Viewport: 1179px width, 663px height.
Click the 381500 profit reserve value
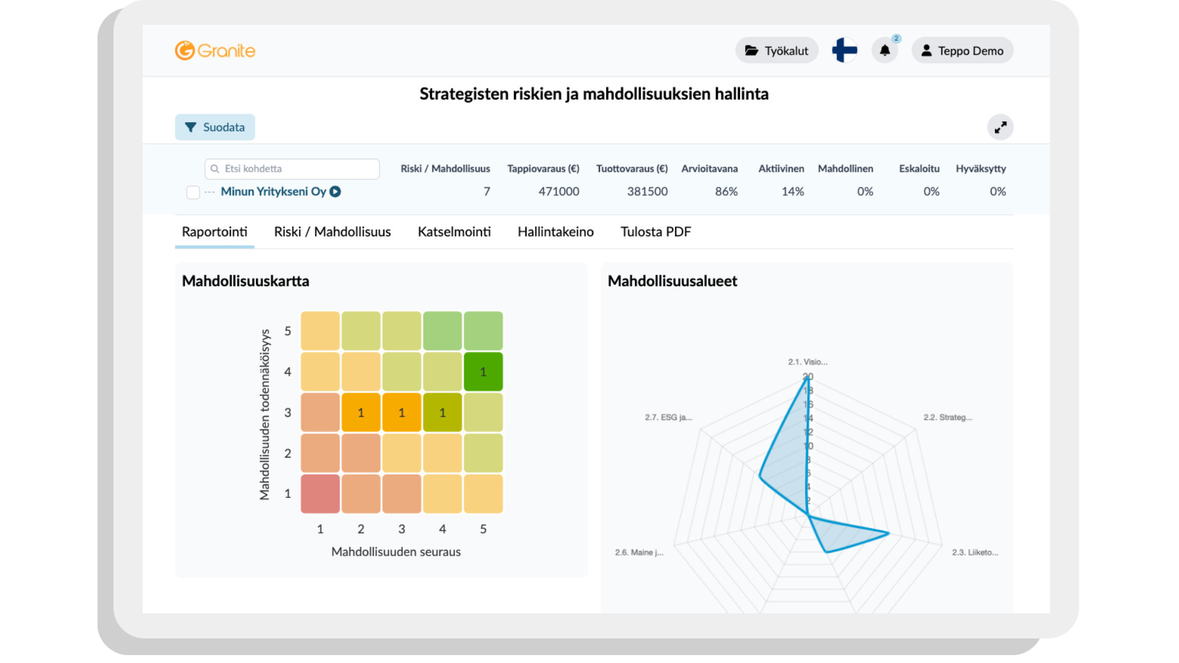pos(647,192)
